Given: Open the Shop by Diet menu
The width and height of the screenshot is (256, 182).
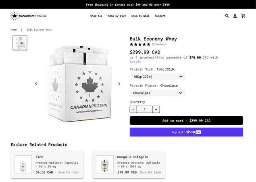Looking at the screenshot, I should point(117,16).
